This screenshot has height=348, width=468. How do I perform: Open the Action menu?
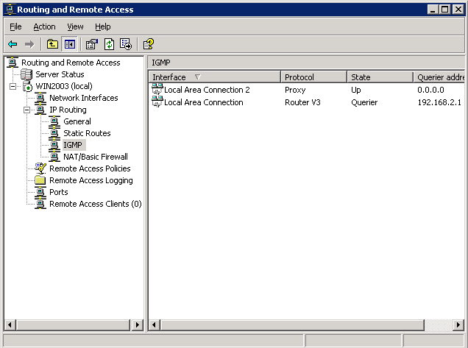tap(44, 26)
